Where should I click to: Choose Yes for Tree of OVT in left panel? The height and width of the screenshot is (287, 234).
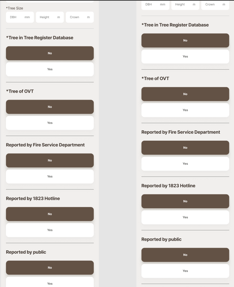50,123
